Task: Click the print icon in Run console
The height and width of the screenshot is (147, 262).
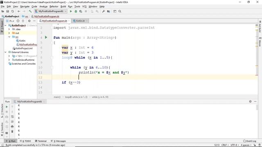Action: [x=12, y=127]
